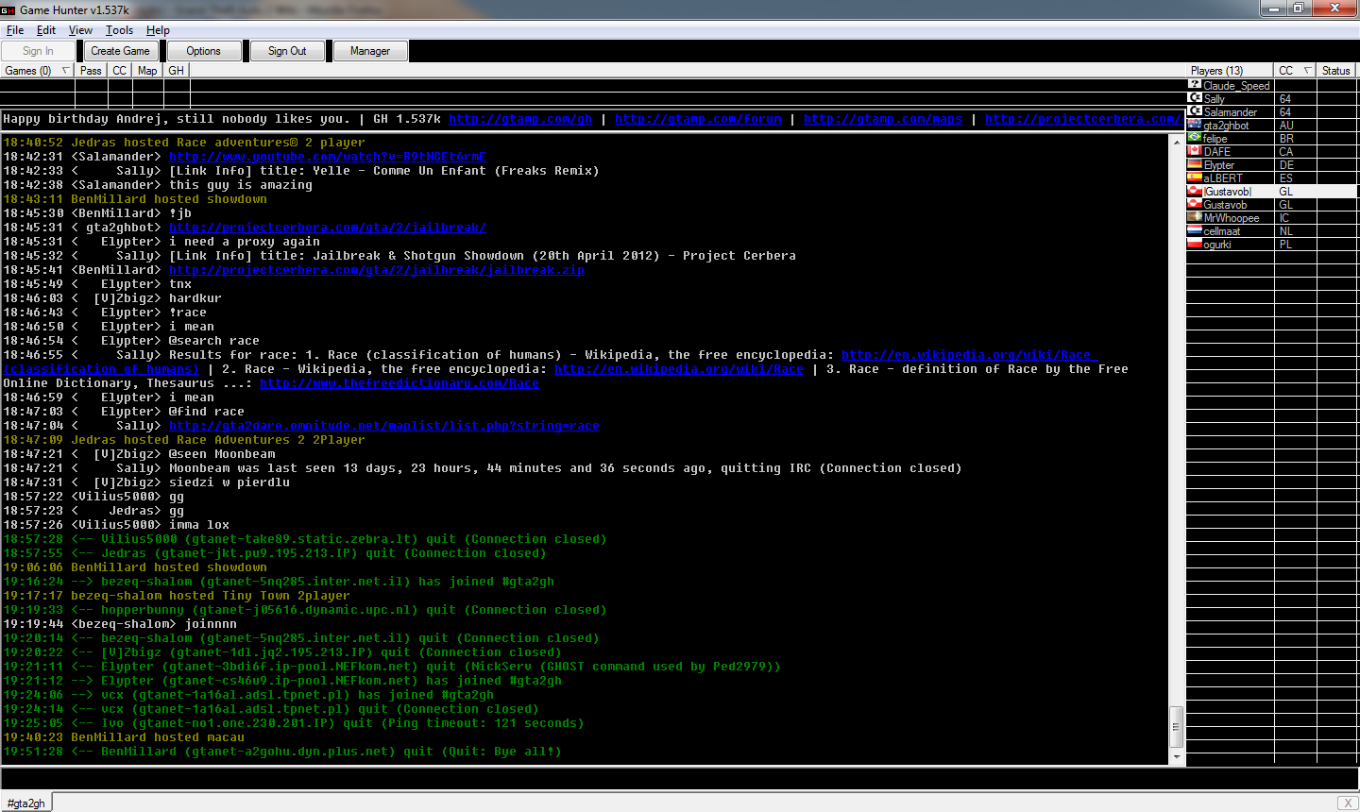Click the Spanish flag beside aLBERT

point(1195,177)
